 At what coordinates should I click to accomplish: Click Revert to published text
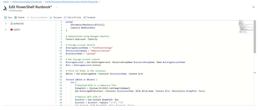[x=39, y=17]
